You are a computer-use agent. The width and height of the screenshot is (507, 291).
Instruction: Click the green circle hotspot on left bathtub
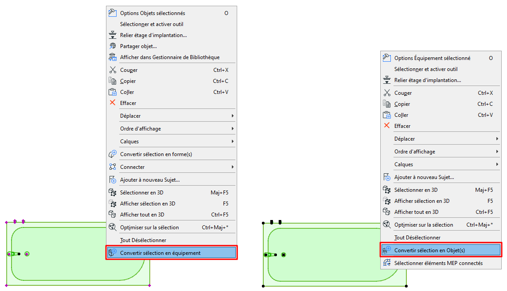pos(27,254)
